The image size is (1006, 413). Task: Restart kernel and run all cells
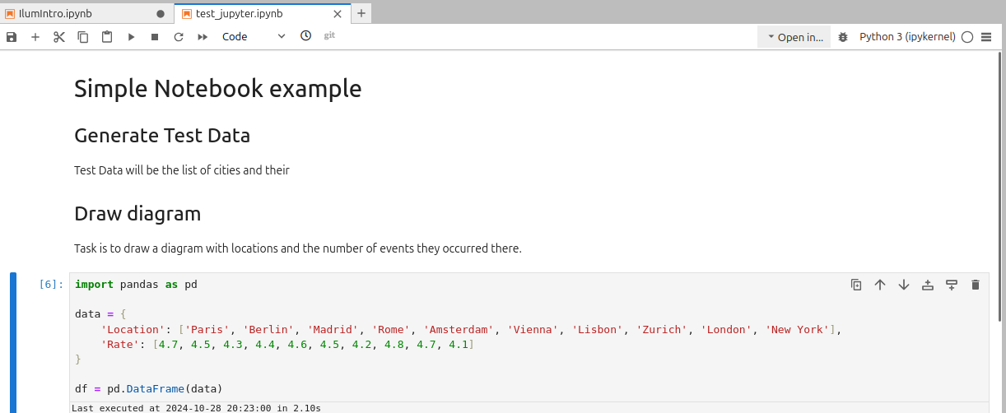(x=203, y=37)
